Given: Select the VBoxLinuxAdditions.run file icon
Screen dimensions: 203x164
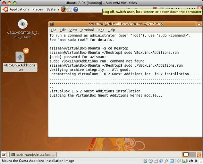Looking at the screenshot, I should (x=20, y=57).
